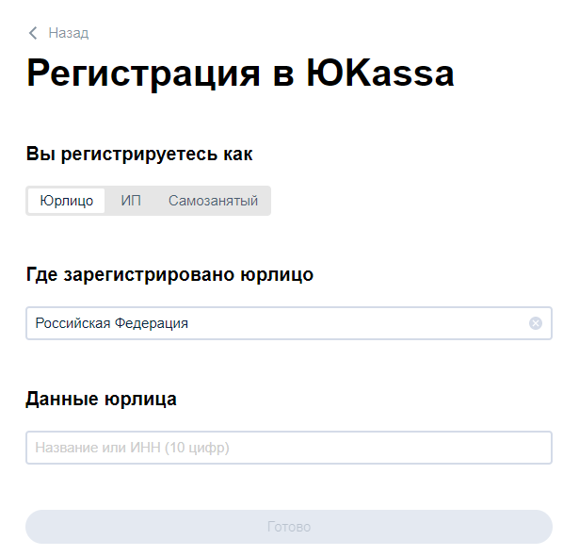Click the back chevron arrow icon
The height and width of the screenshot is (556, 579).
click(x=34, y=33)
